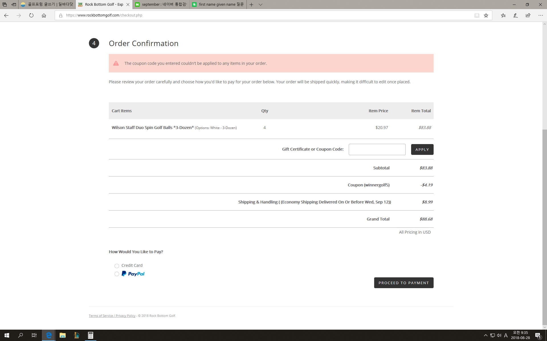Add page to favorites star icon

(x=486, y=15)
